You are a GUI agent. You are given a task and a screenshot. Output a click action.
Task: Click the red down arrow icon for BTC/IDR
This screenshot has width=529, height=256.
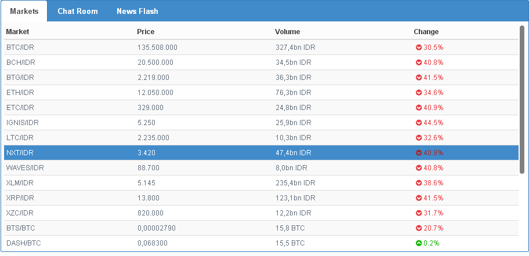(418, 47)
